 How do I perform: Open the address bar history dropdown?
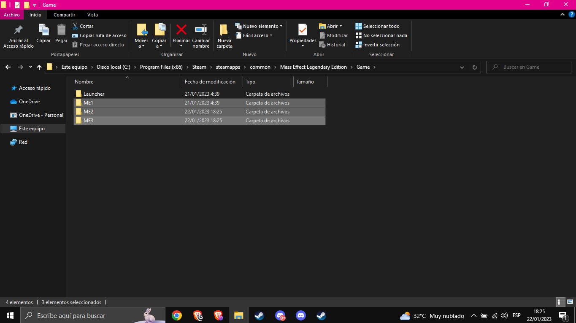click(462, 67)
